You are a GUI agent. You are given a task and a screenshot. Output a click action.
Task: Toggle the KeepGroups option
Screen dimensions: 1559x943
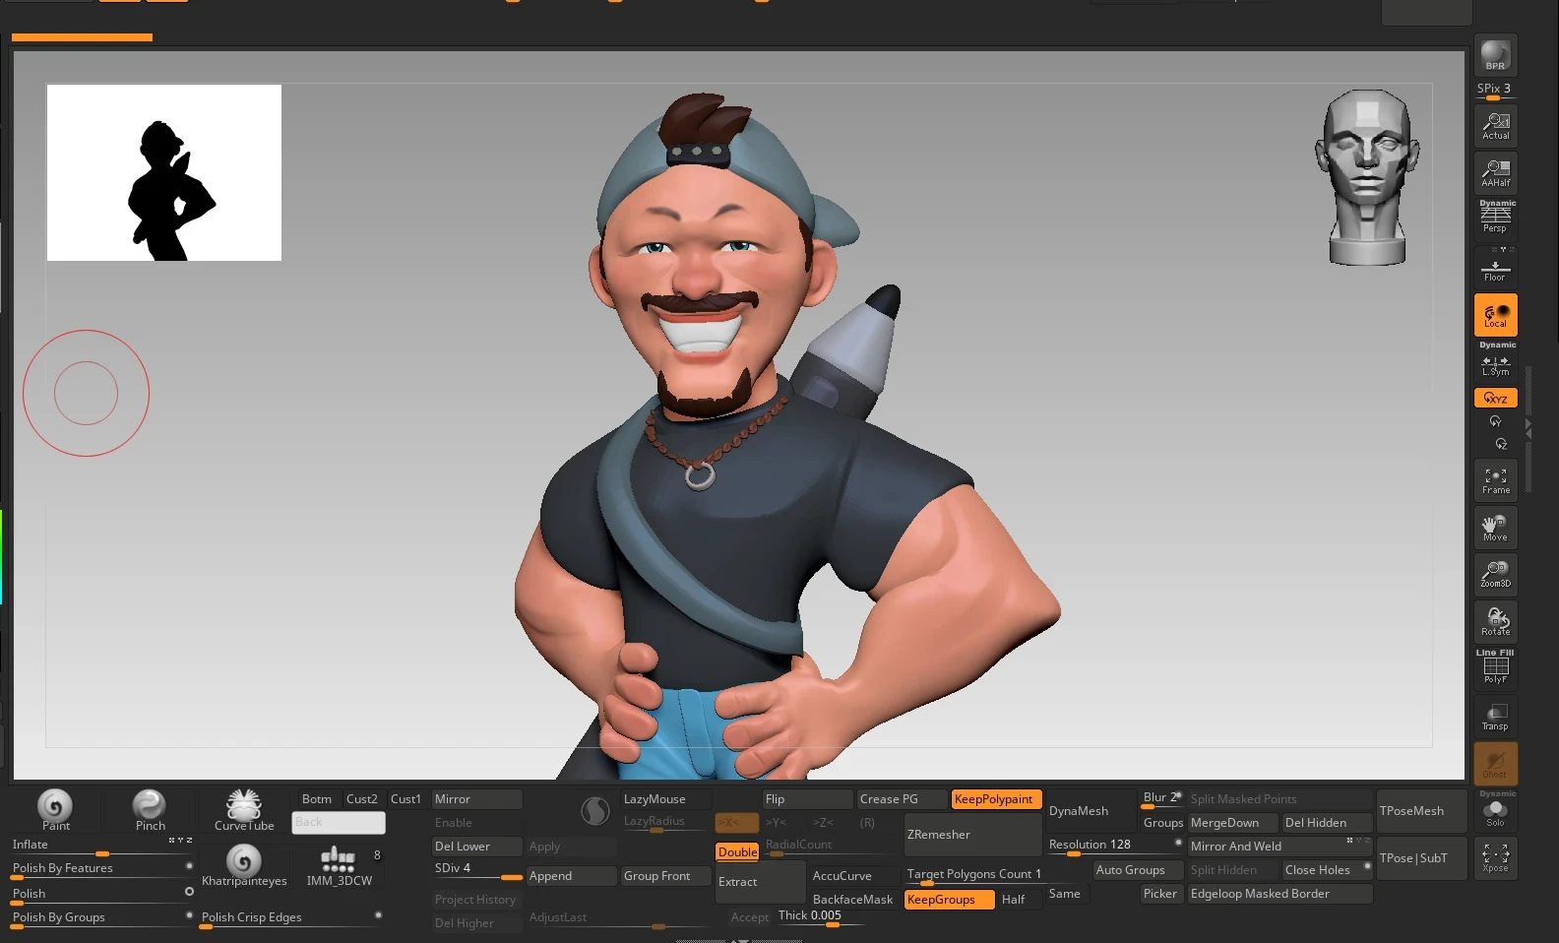coord(949,900)
